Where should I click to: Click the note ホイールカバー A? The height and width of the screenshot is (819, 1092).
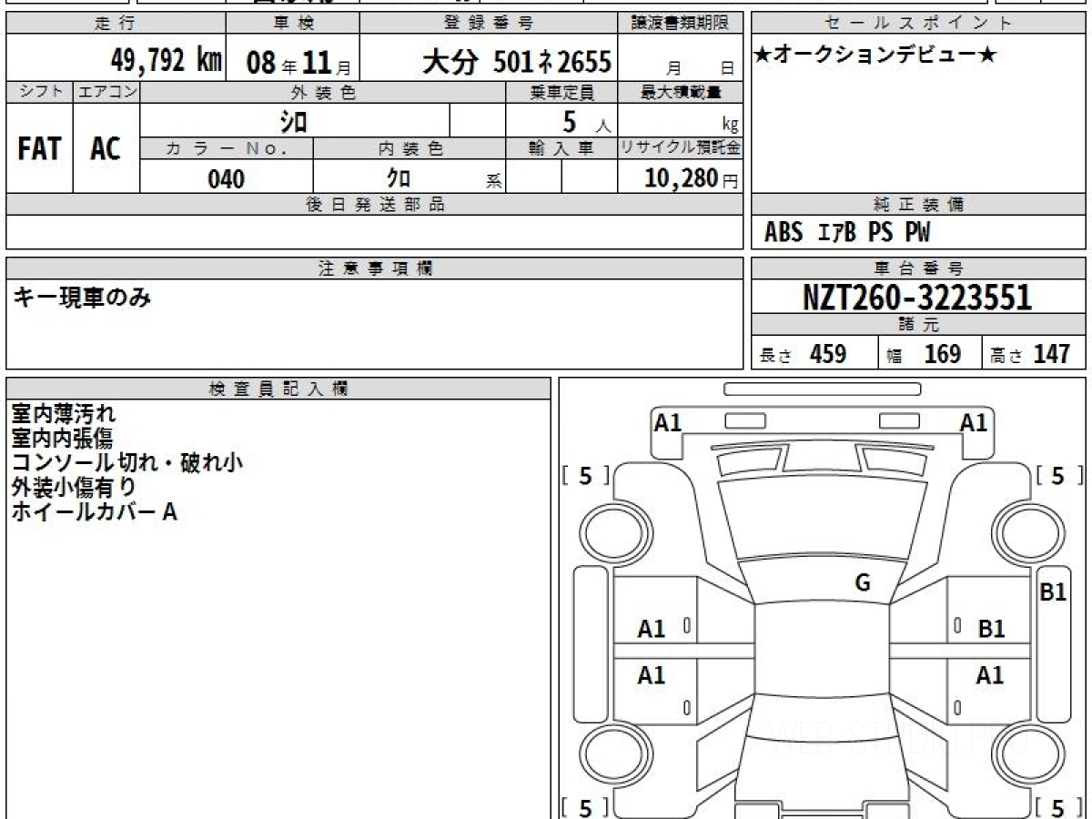tap(95, 511)
